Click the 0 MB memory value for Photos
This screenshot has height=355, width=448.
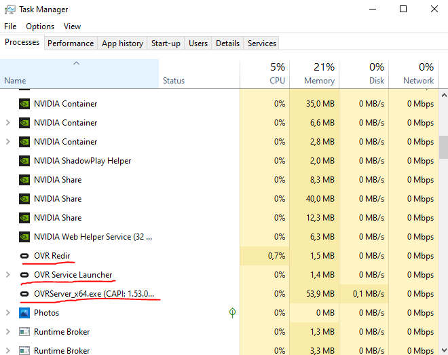click(325, 313)
